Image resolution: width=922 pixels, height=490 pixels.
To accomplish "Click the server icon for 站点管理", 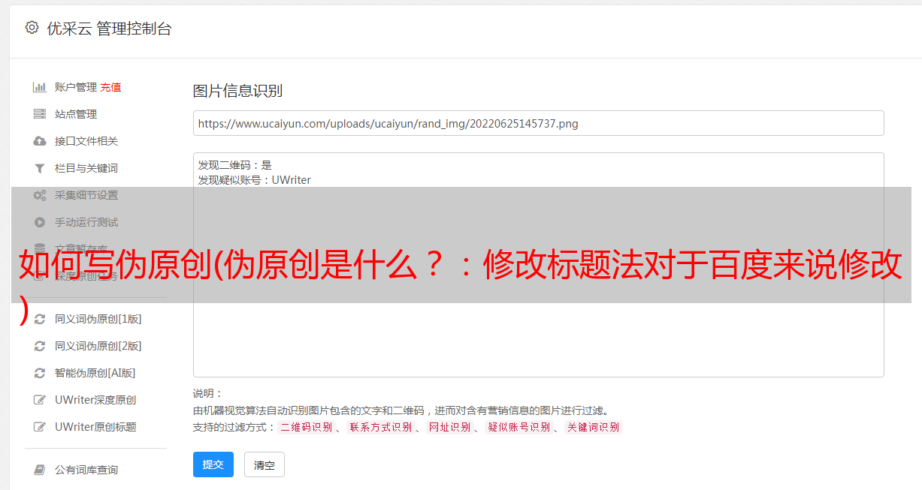I will [x=40, y=114].
